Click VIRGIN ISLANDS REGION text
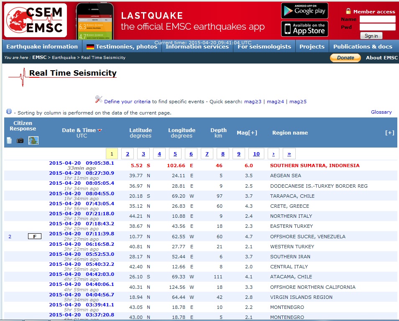This screenshot has width=399, height=321. pos(301,297)
